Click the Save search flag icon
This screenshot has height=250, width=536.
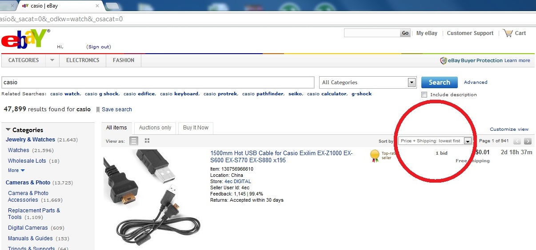click(x=98, y=109)
